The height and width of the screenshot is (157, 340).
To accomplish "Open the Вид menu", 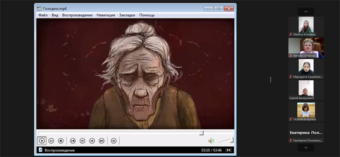I will click(55, 15).
